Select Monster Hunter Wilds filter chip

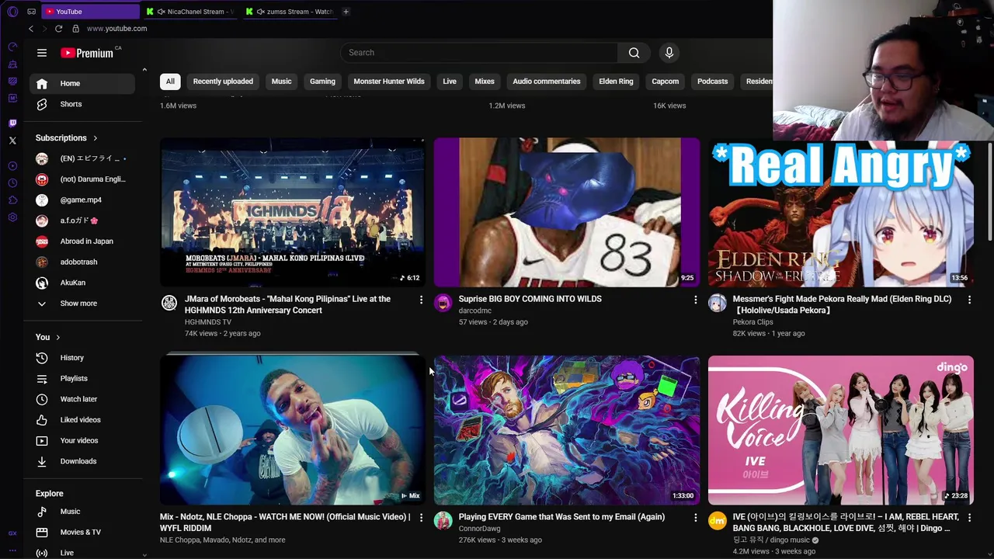389,82
